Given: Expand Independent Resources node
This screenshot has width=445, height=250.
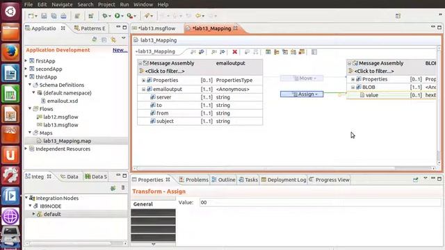Looking at the screenshot, I should (x=26, y=149).
